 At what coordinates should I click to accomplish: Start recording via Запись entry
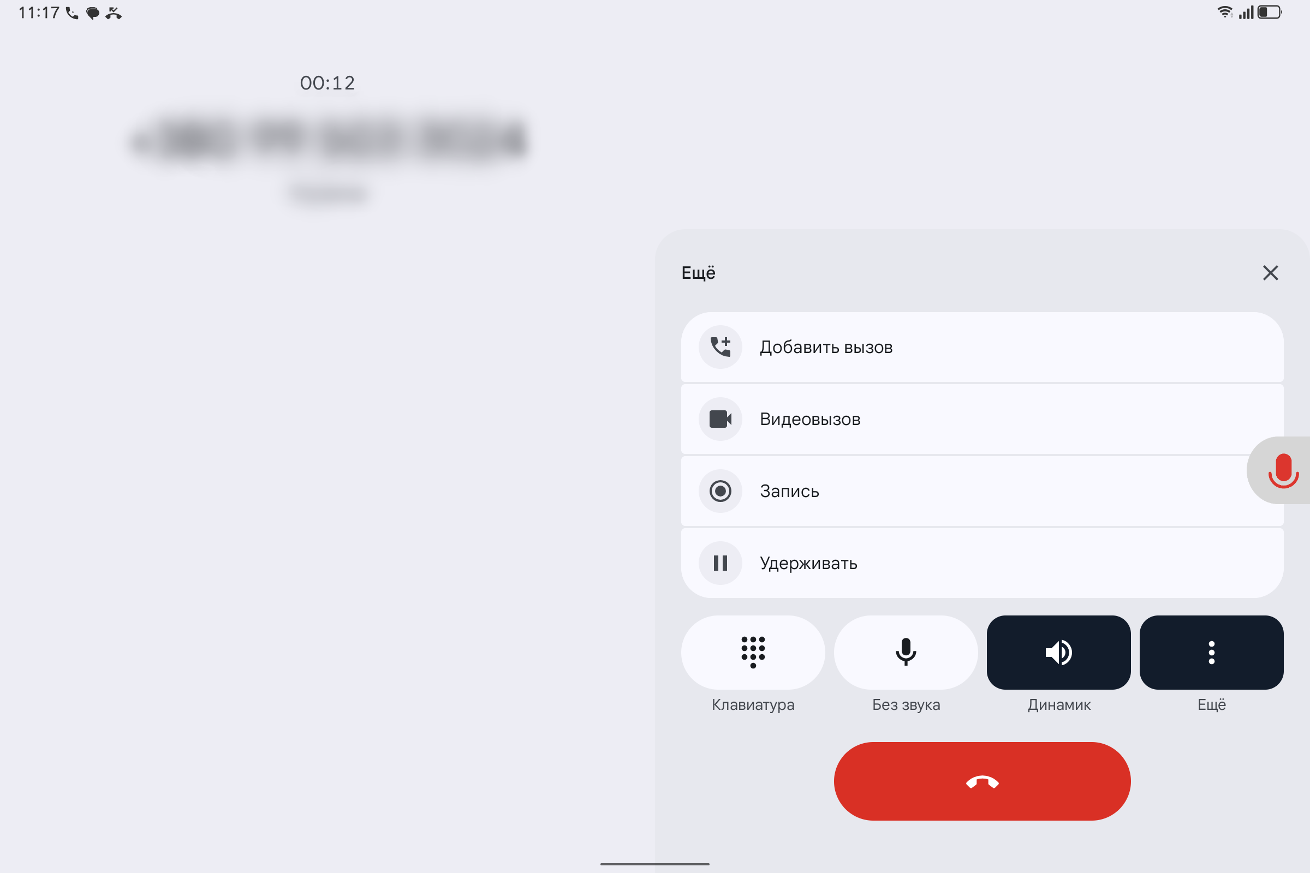tap(982, 491)
